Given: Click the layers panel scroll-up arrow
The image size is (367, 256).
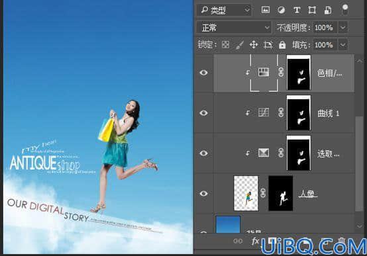Looking at the screenshot, I should click(x=360, y=61).
